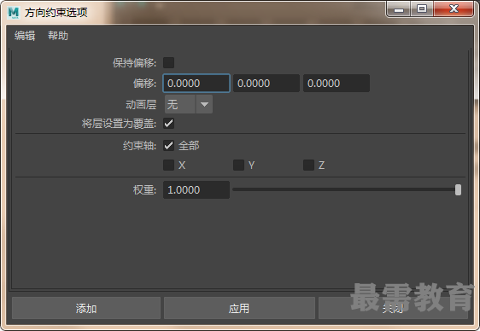Click the third 偏移 value field
Screen dimensions: 480x331
(337, 83)
